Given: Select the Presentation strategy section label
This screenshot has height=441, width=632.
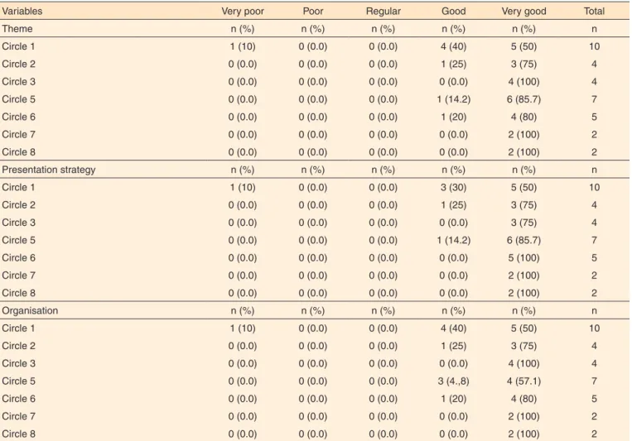Looking at the screenshot, I should coord(49,170).
